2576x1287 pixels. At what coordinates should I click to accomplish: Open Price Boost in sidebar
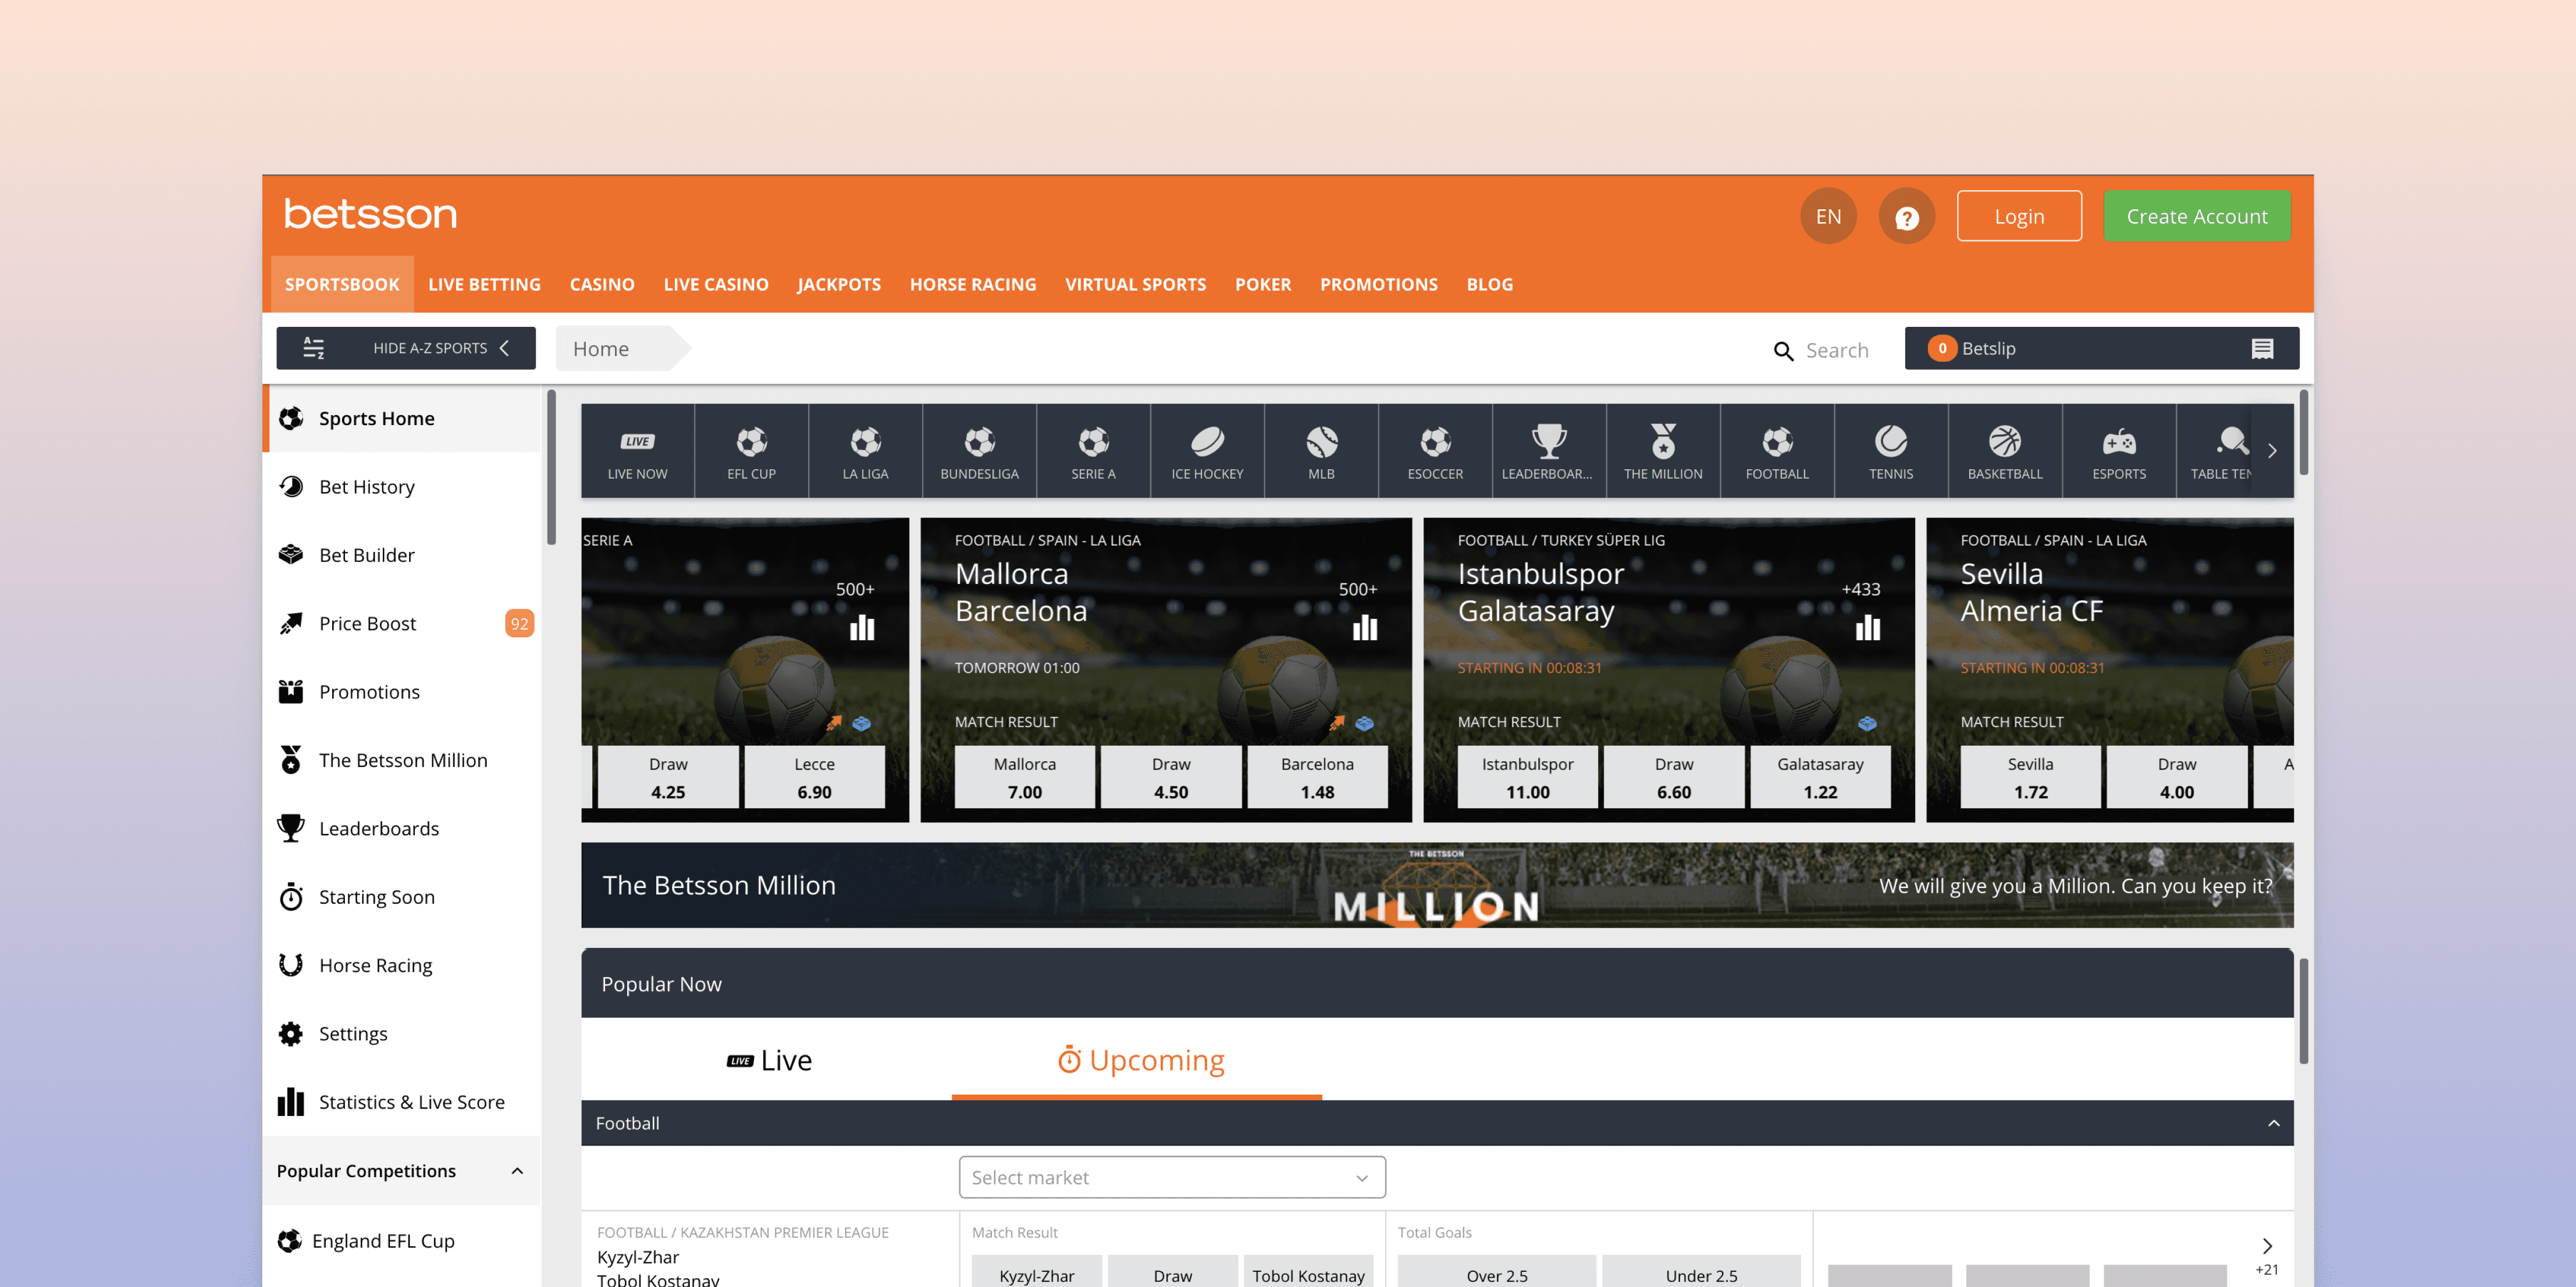click(368, 624)
